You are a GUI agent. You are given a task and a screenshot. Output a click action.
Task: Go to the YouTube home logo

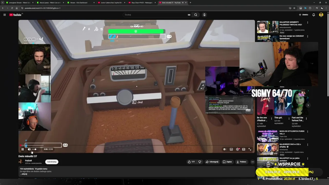coord(16,15)
